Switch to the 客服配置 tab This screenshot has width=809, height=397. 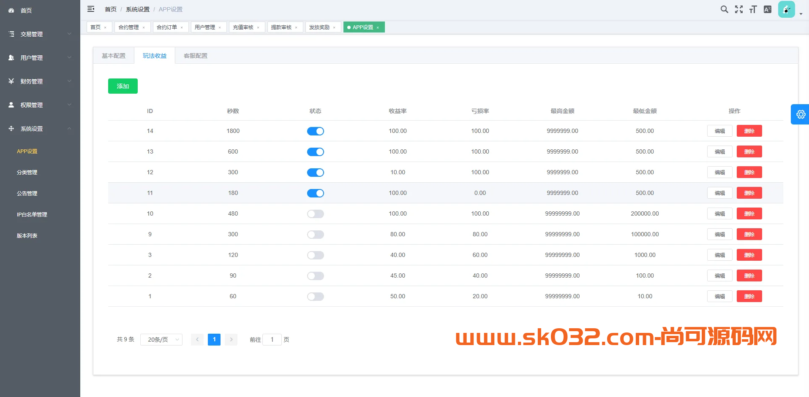pos(196,56)
